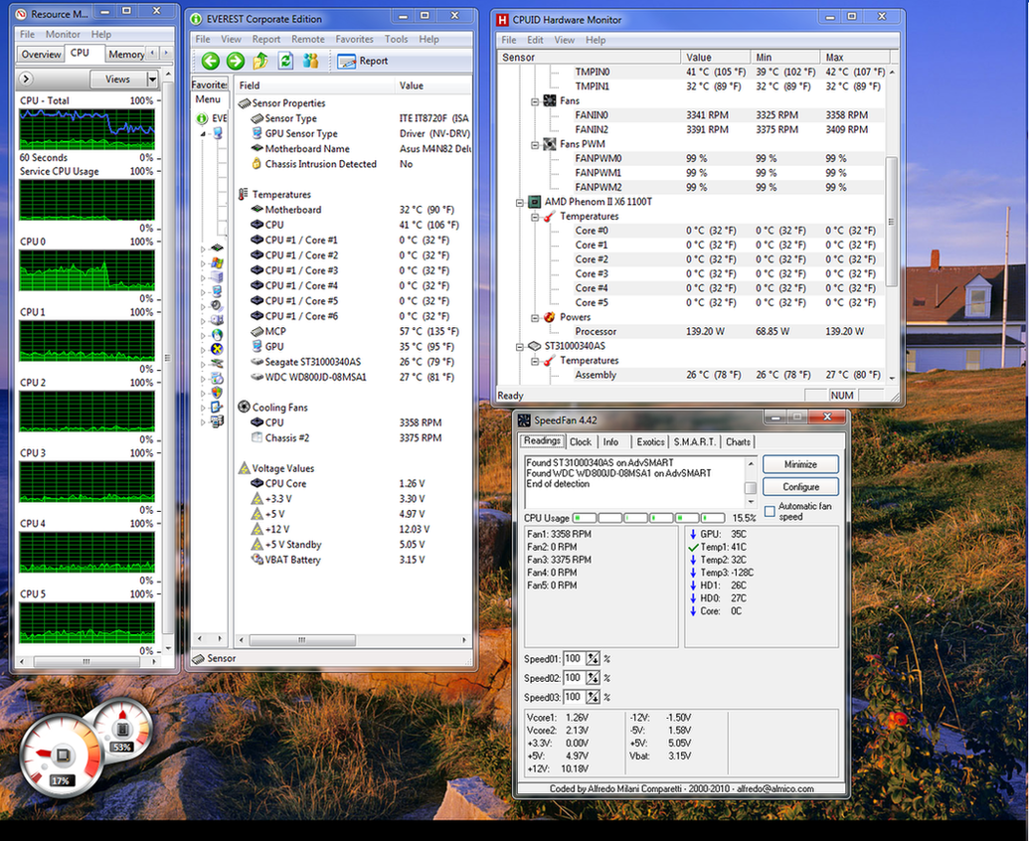Click the Minimize button in SpeedFan
Image resolution: width=1029 pixels, height=841 pixels.
tap(800, 464)
